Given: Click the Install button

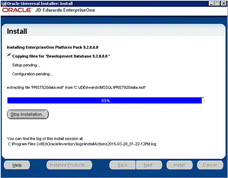Looking at the screenshot, I should 180,165.
